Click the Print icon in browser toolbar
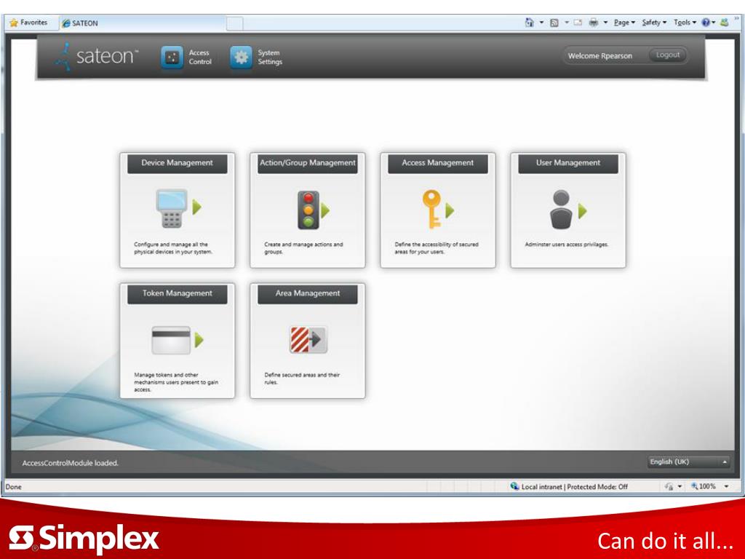Image resolution: width=745 pixels, height=559 pixels. click(594, 23)
